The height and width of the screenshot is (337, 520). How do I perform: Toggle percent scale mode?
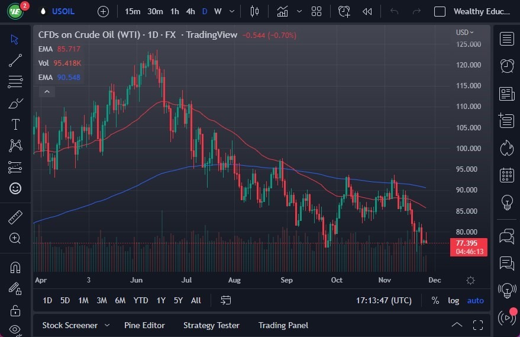(435, 300)
